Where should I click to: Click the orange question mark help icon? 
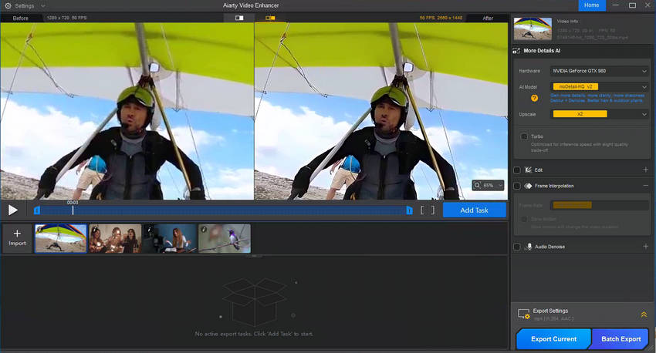[x=534, y=98]
